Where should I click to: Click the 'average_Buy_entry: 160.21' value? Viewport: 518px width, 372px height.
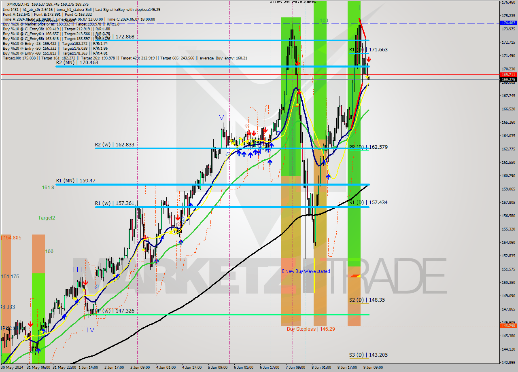(x=223, y=58)
